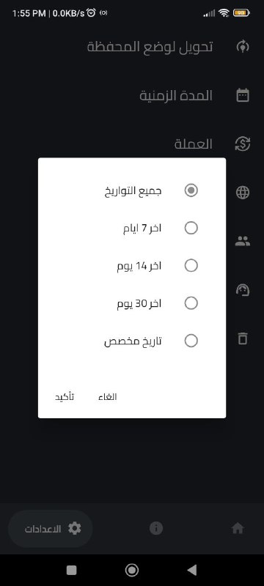264x586 pixels.
Task: Click the trash delete icon
Action: [x=243, y=338]
